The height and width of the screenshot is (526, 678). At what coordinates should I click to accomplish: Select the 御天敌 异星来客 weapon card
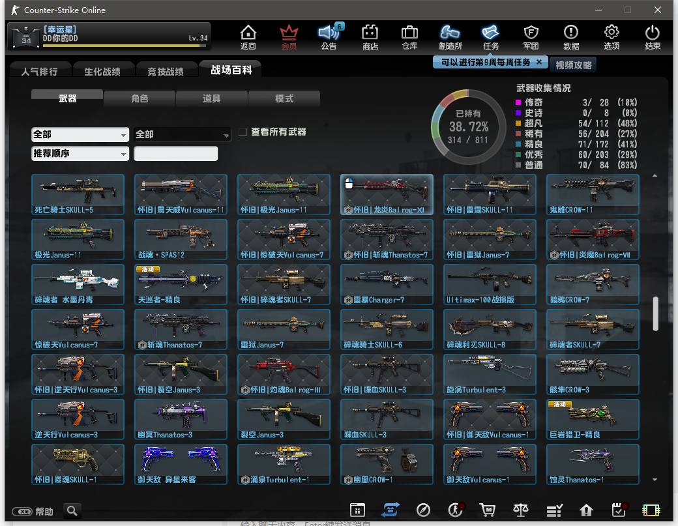pos(181,464)
